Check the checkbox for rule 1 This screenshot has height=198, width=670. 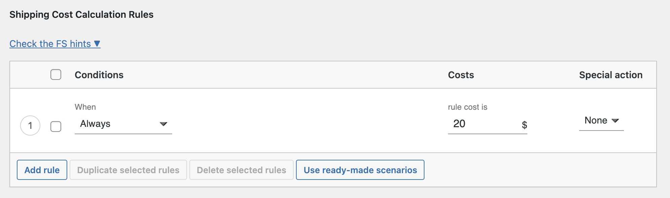(x=56, y=127)
